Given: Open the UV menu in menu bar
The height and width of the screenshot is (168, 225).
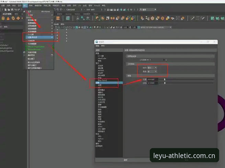Looking at the screenshot, I should tap(80, 5).
